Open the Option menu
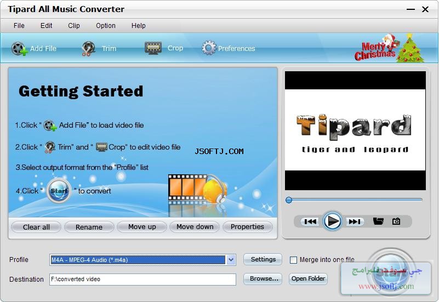The width and height of the screenshot is (439, 302). 106,26
